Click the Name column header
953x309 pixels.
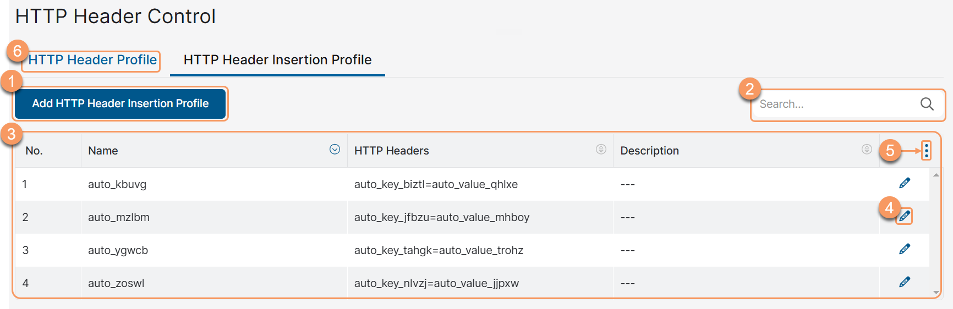click(103, 151)
